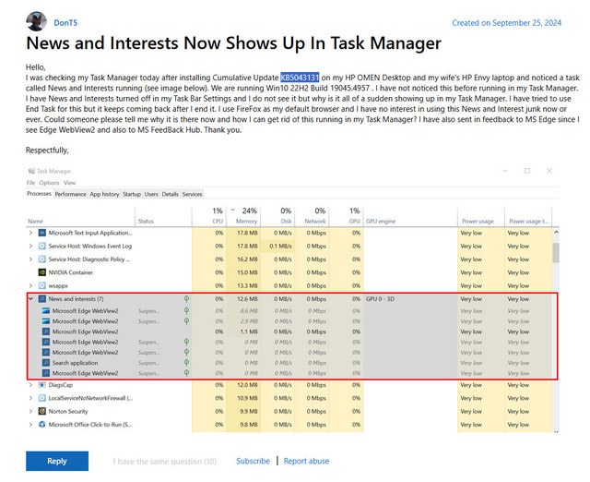Select the Search application row text
The height and width of the screenshot is (482, 590).
tap(75, 363)
